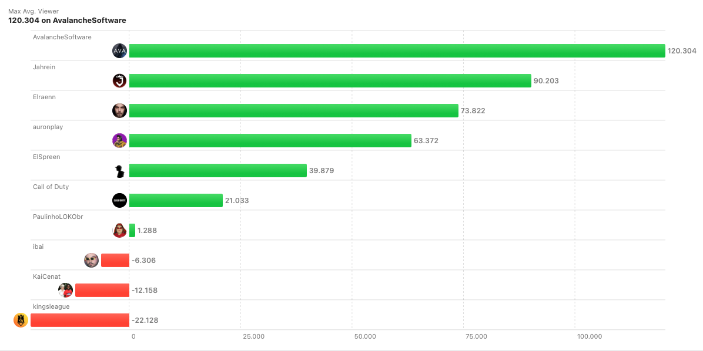703x351 pixels.
Task: Click the AvalancheSoftware channel avatar
Action: click(119, 50)
